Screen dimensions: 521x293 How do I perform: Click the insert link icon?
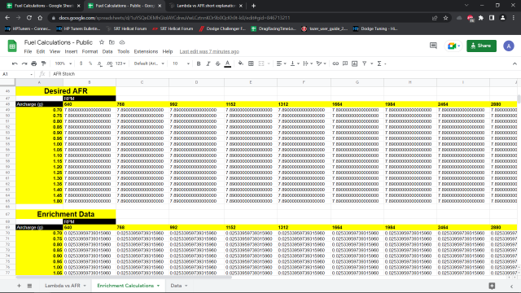pos(335,63)
